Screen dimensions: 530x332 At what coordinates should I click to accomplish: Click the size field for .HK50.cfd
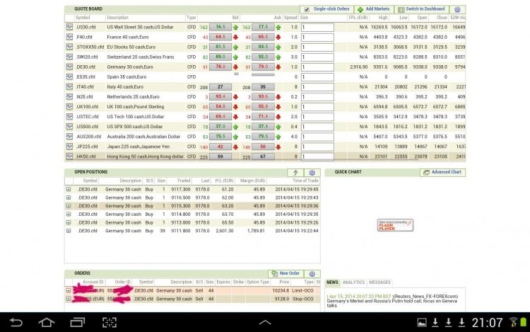[x=317, y=156]
